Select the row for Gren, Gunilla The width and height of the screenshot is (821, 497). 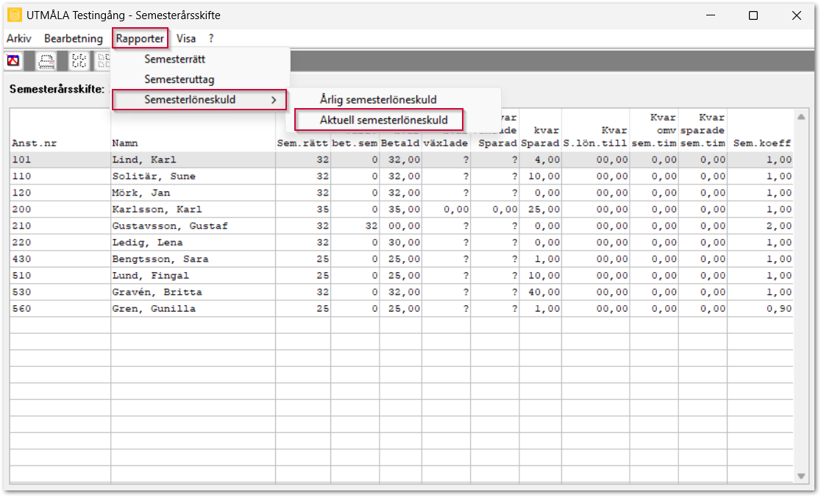[x=401, y=309]
